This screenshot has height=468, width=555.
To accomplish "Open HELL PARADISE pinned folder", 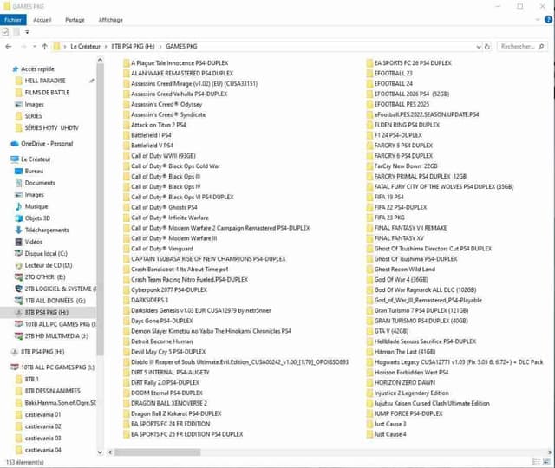I will pos(45,81).
